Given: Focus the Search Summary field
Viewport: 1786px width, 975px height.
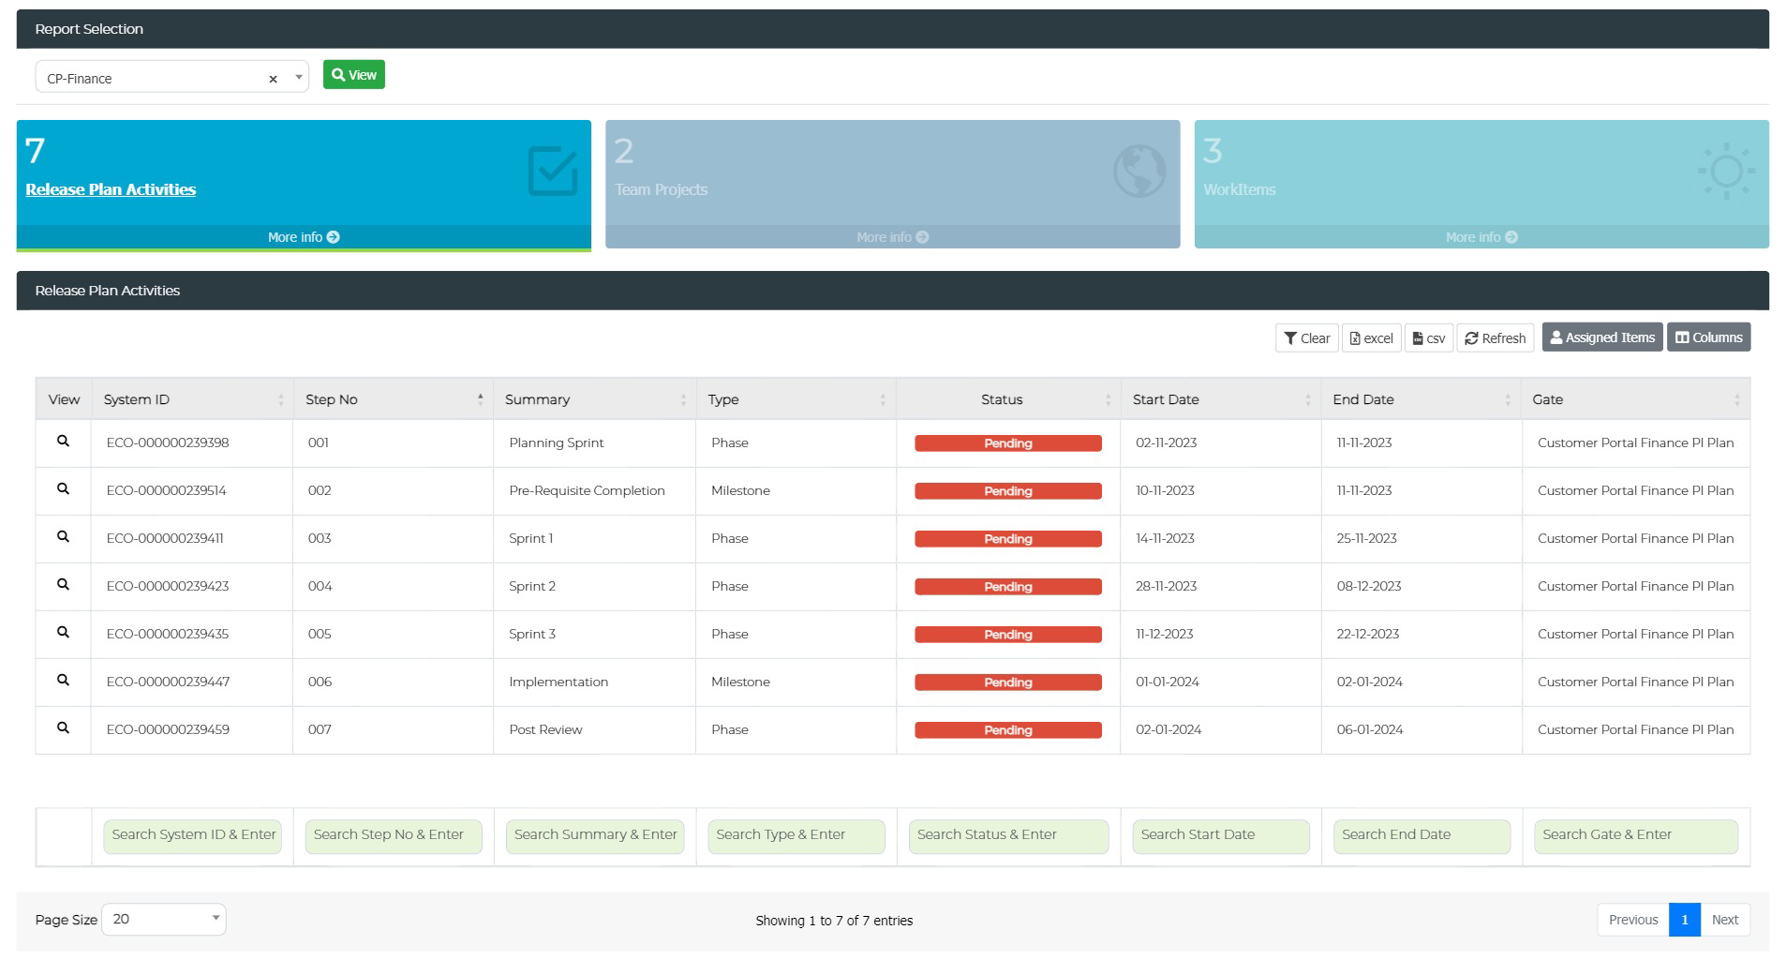Looking at the screenshot, I should pyautogui.click(x=595, y=836).
